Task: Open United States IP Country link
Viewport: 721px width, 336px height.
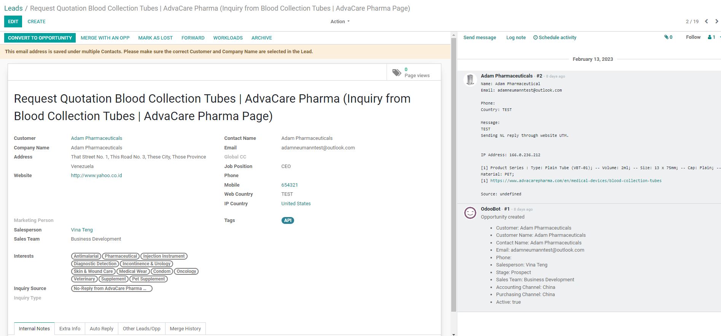Action: tap(296, 204)
